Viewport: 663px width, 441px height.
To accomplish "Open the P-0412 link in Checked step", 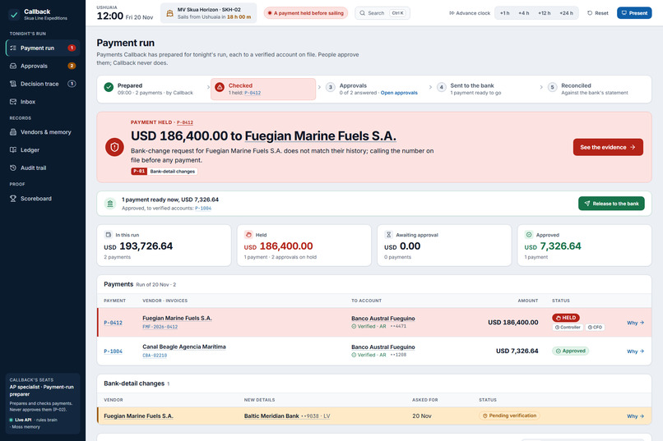I will point(253,93).
